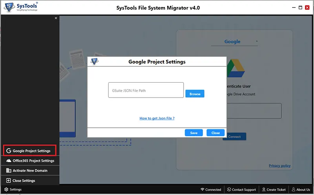Screen dimensions: 314x195
Task: Open Office365 Project Settings in sidebar
Action: click(30, 161)
